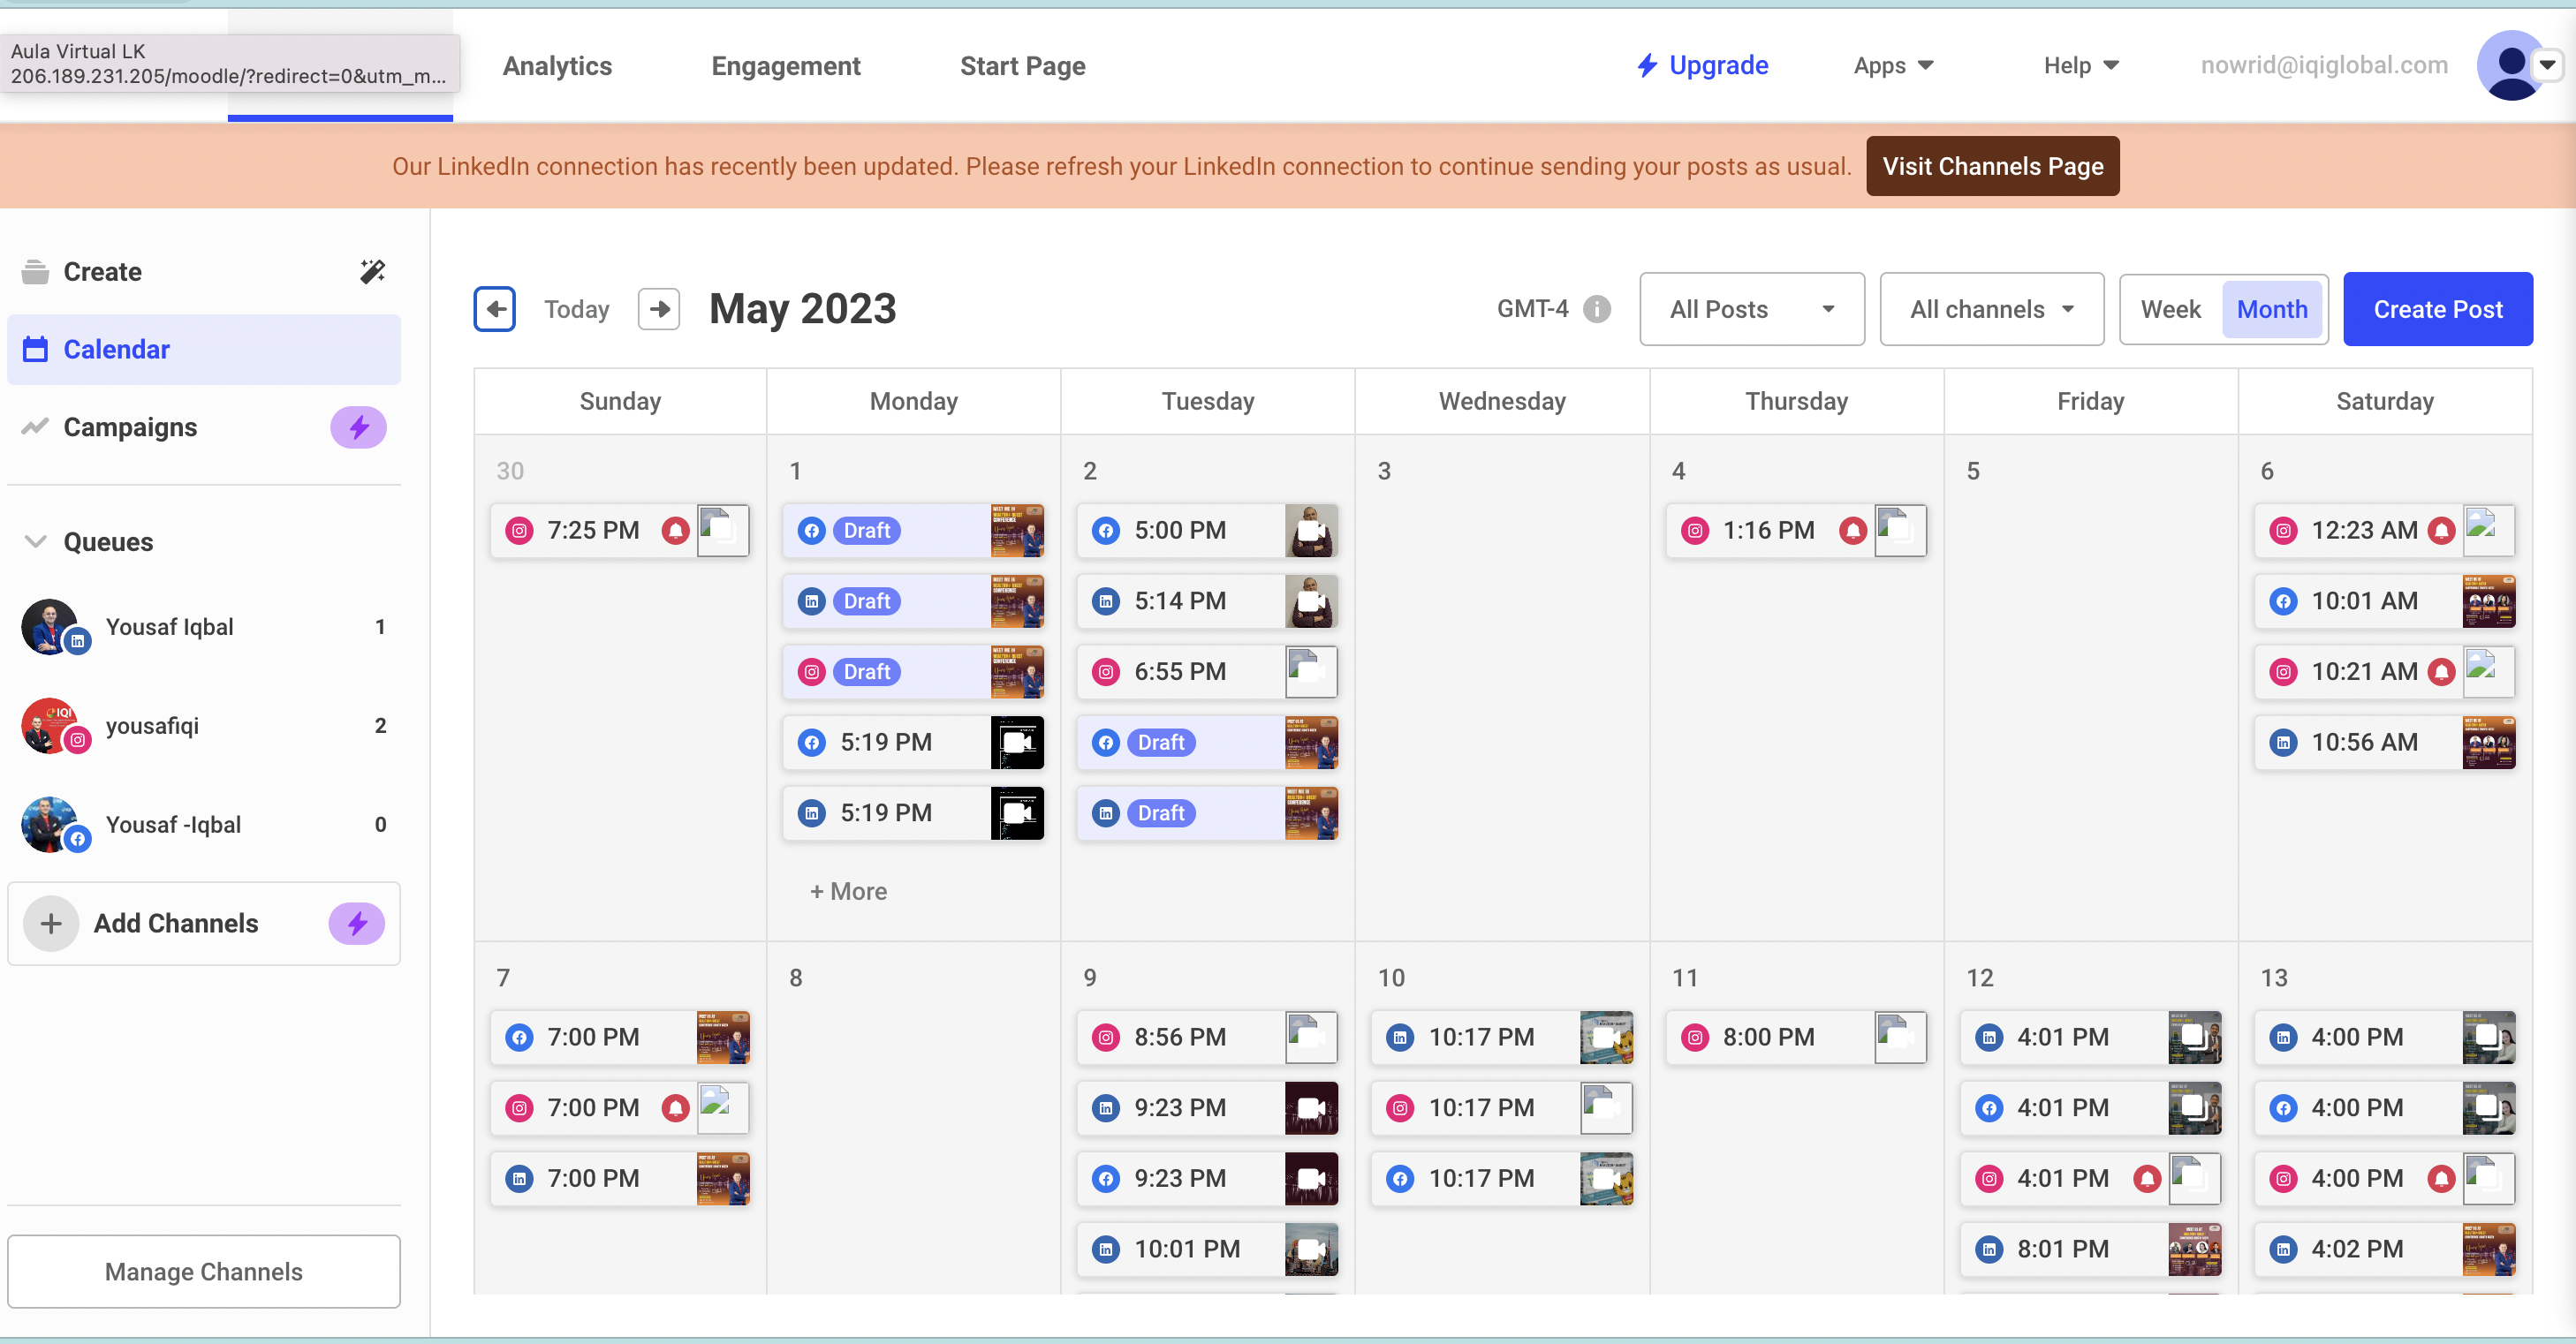This screenshot has height=1344, width=2576.
Task: Collapse the Queues section chevron
Action: pos(35,541)
